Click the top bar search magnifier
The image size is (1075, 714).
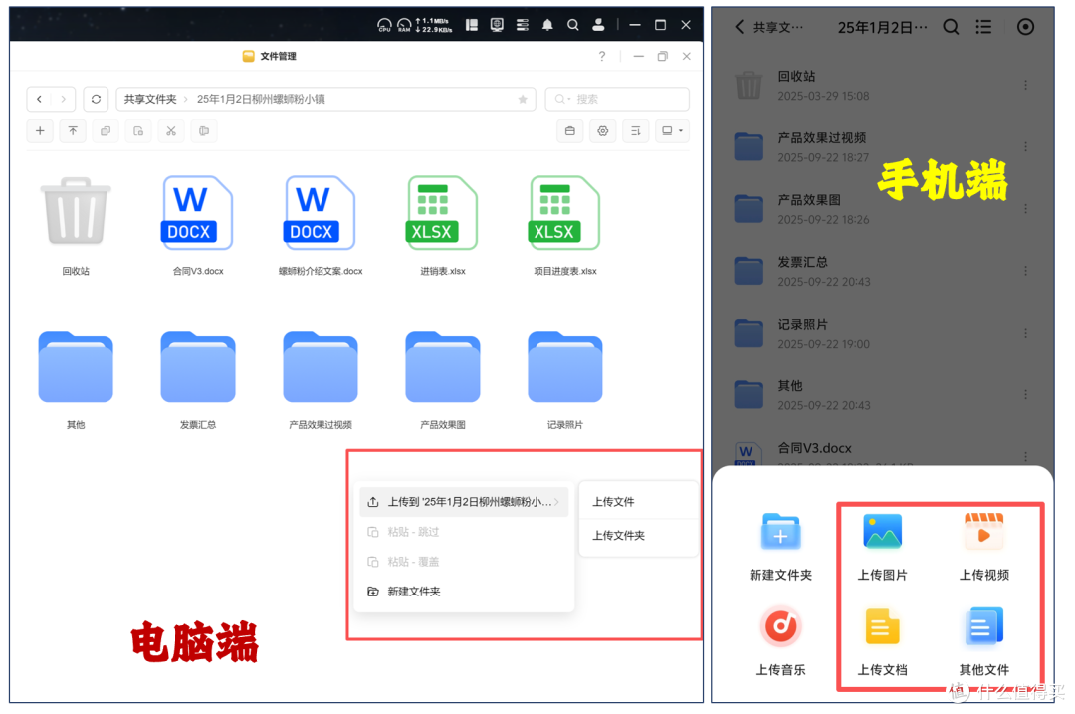[573, 25]
